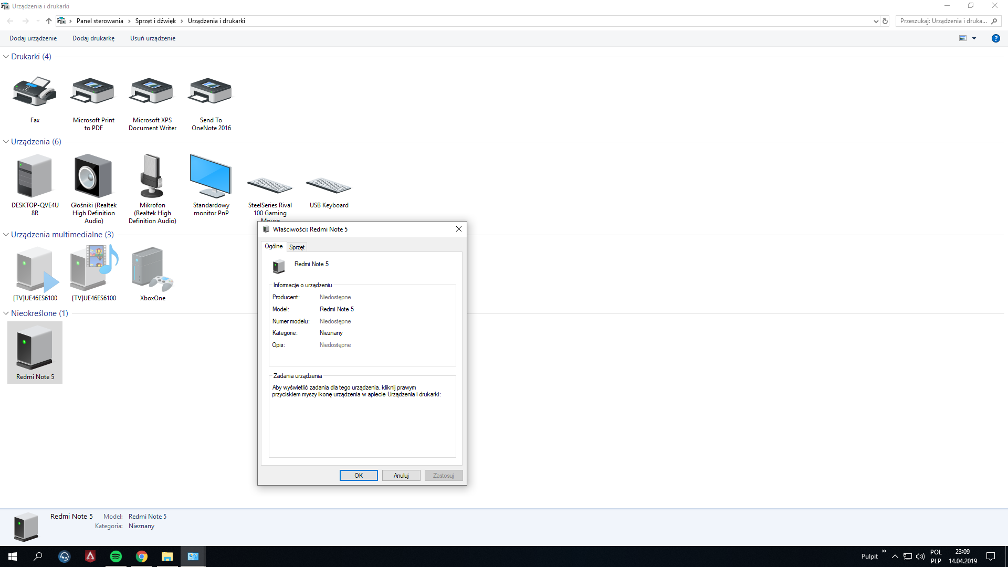
Task: Click Dodaj drukarkę in the toolbar
Action: click(93, 38)
